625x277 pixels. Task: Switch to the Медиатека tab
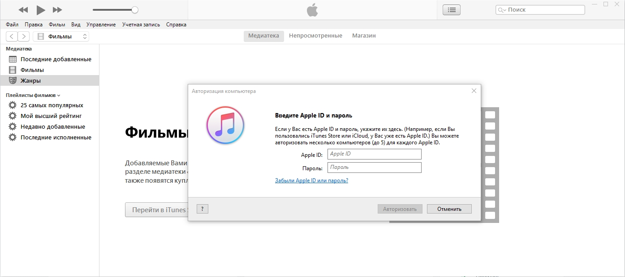[264, 36]
